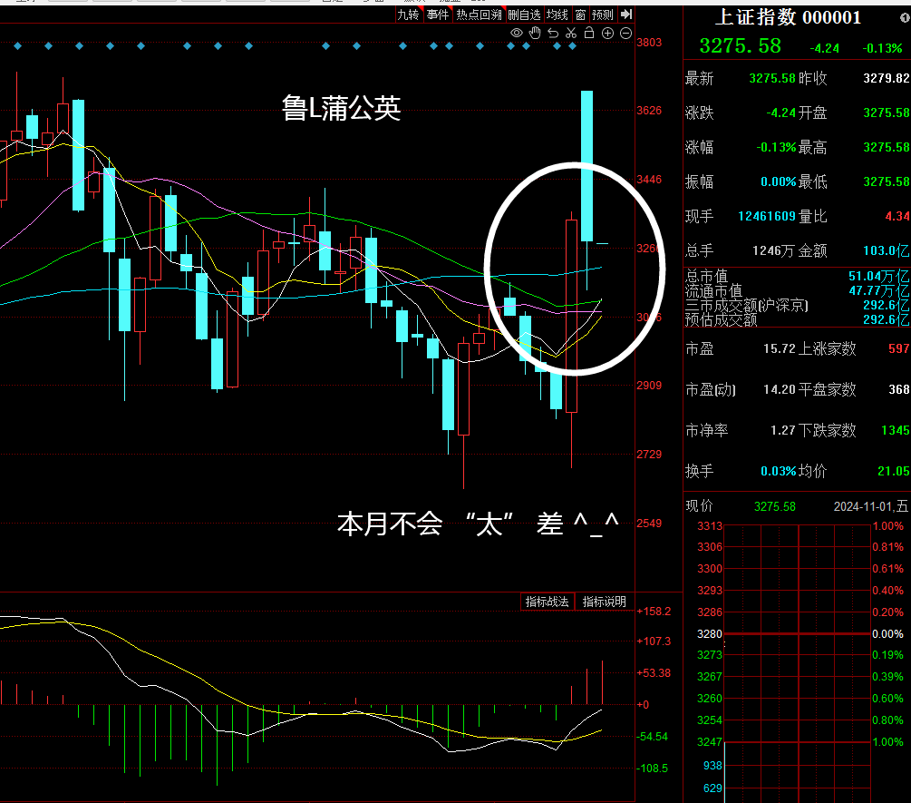Click the 3313 intraday axis label
This screenshot has width=911, height=803.
click(x=710, y=526)
